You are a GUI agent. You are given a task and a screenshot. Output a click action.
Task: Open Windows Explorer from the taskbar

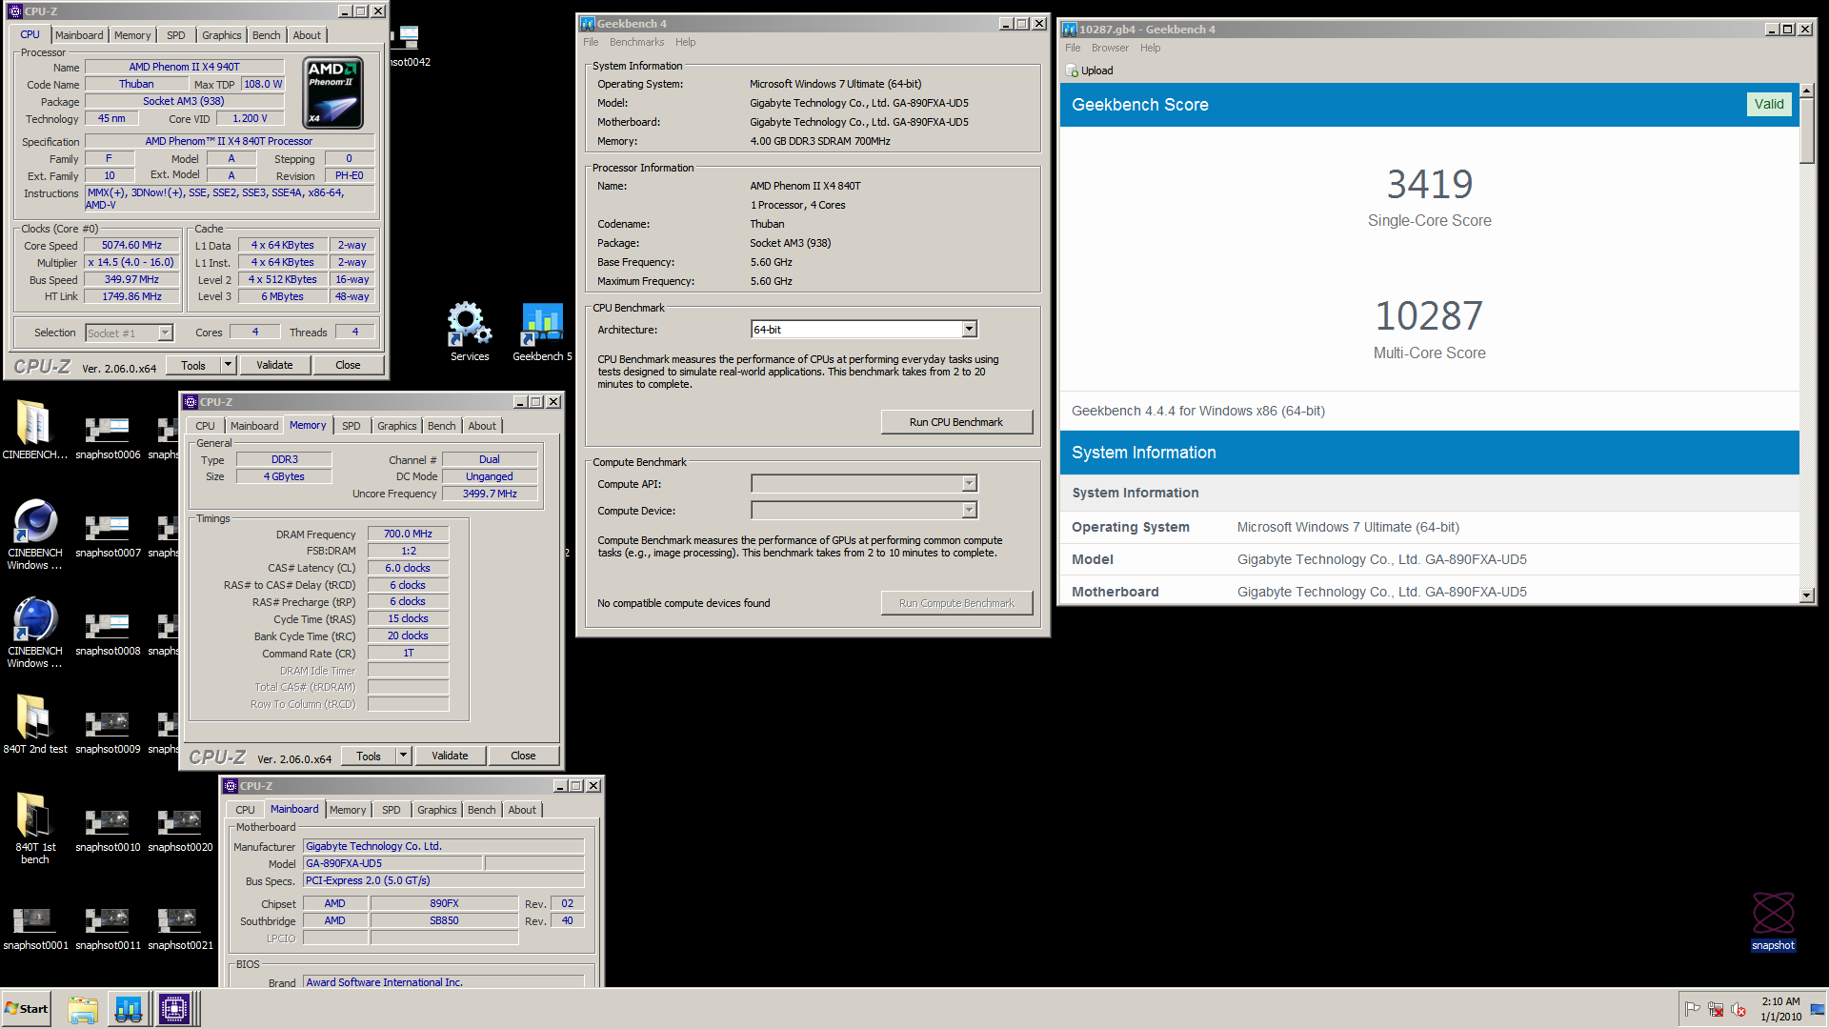pyautogui.click(x=83, y=1009)
